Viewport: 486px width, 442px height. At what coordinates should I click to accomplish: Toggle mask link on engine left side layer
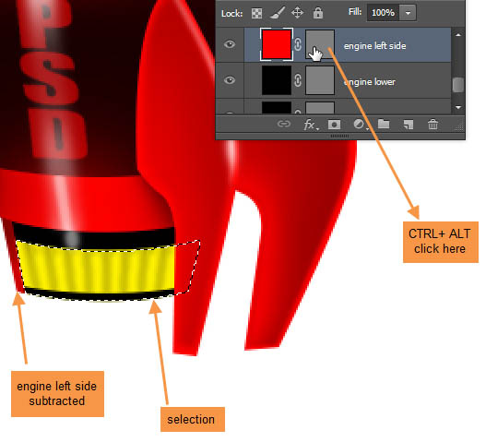coord(298,44)
